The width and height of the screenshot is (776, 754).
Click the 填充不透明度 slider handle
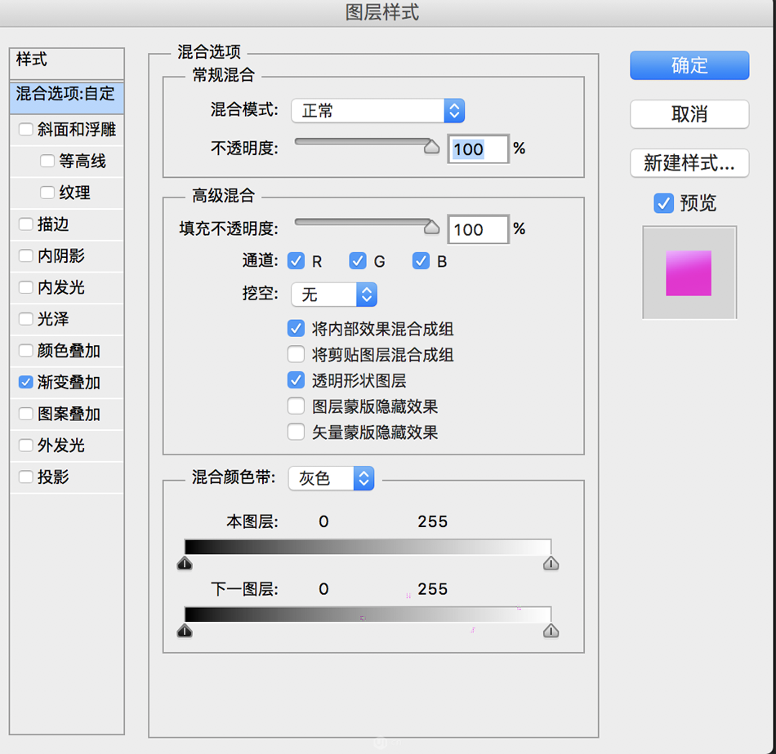pos(431,227)
